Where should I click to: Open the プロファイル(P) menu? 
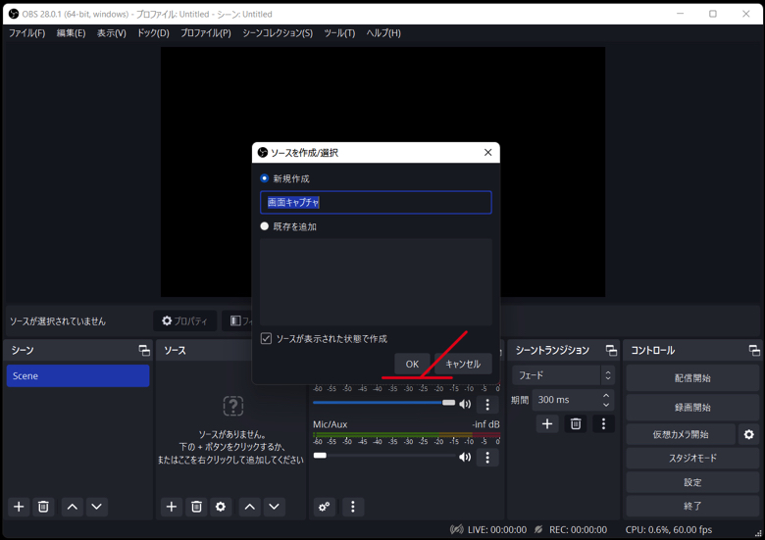click(205, 33)
